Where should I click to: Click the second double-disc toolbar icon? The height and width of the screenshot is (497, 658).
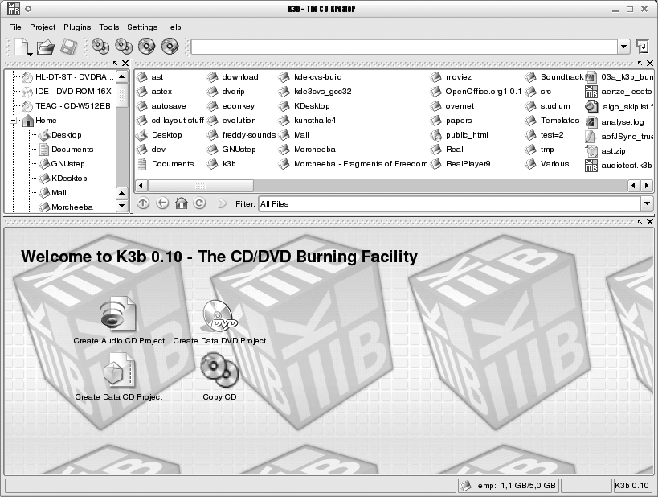pyautogui.click(x=124, y=47)
